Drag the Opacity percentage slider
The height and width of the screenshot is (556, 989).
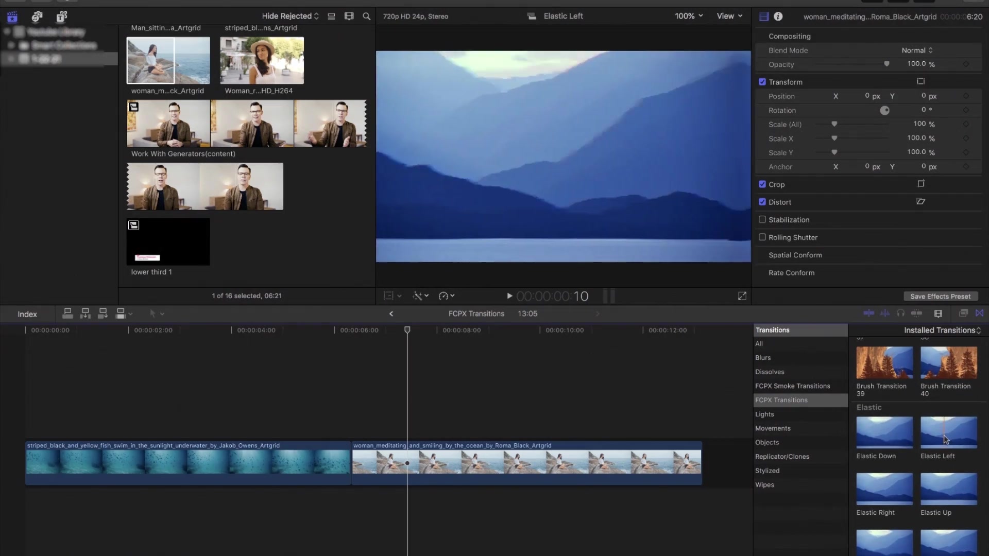click(887, 64)
